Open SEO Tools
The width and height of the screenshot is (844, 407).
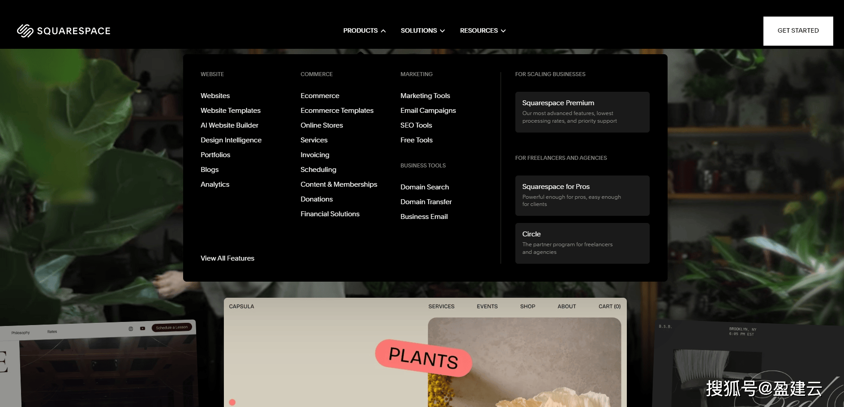(416, 125)
